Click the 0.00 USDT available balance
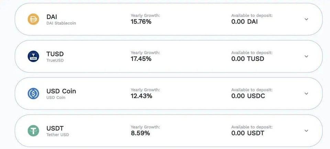Image resolution: width=330 pixels, height=149 pixels. pos(248,133)
